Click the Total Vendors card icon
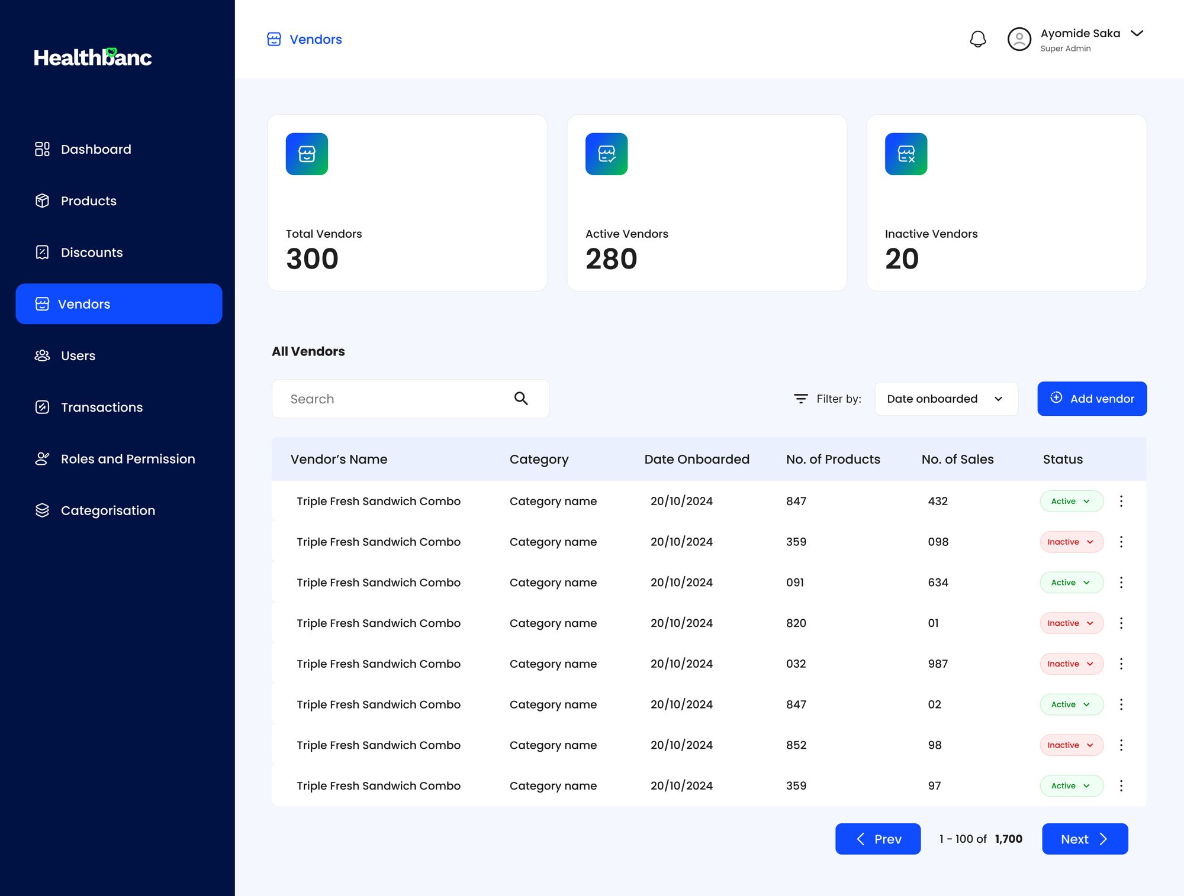 click(307, 154)
